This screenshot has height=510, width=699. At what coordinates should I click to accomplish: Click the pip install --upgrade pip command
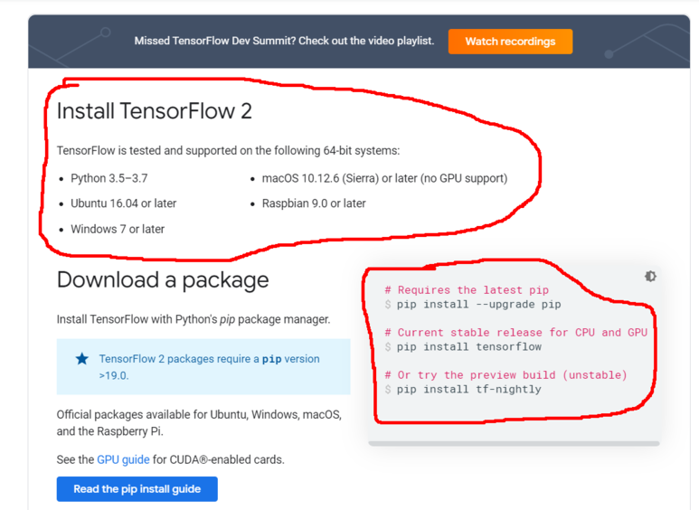(x=478, y=304)
